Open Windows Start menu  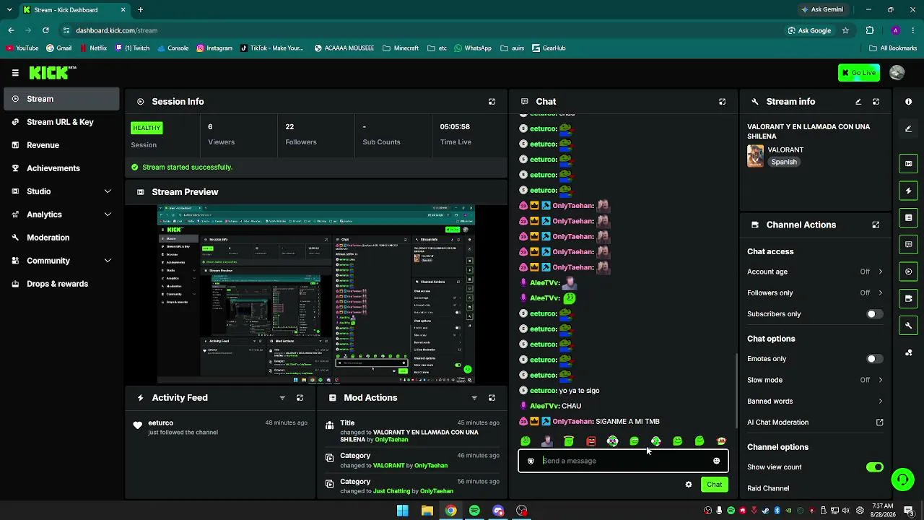pos(403,511)
